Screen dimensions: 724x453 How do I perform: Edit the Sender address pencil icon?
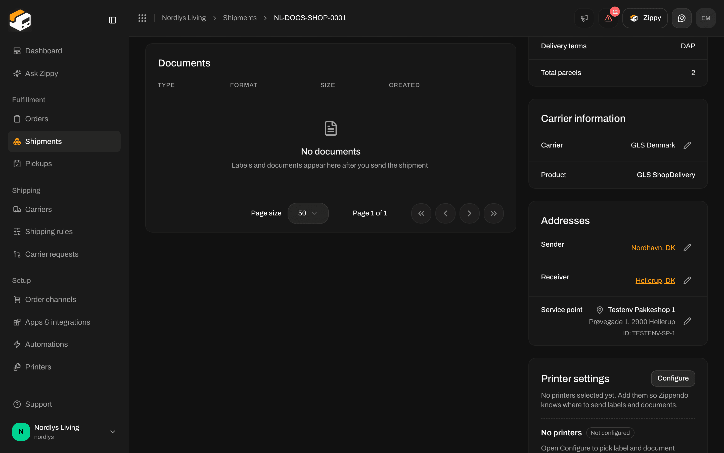687,247
